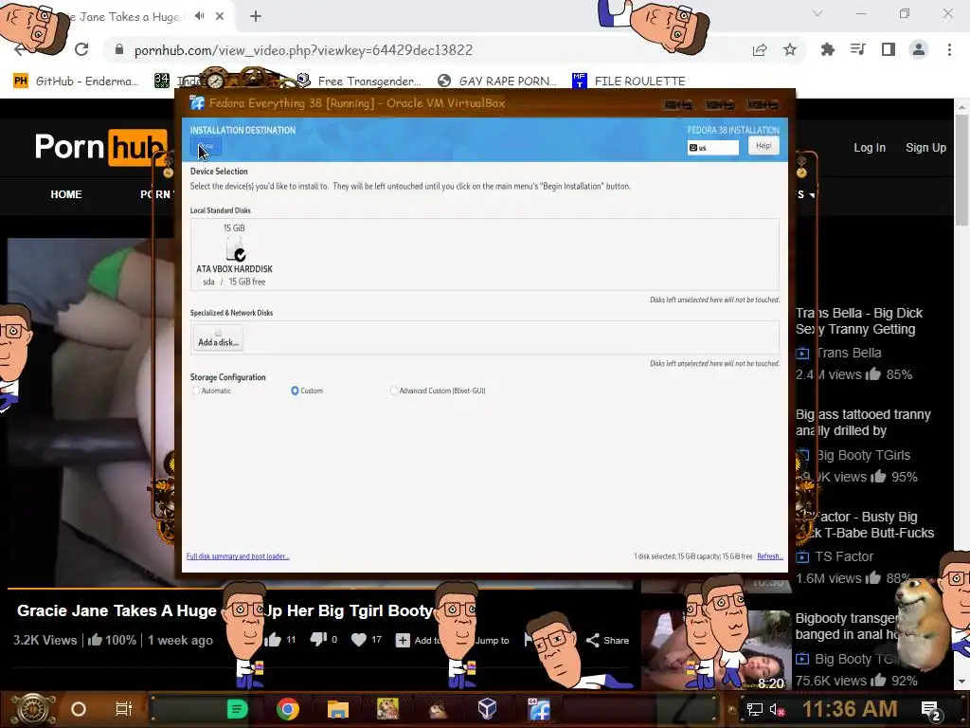Open the FILE ROULETTE bookmark
This screenshot has height=728, width=970.
tap(629, 82)
